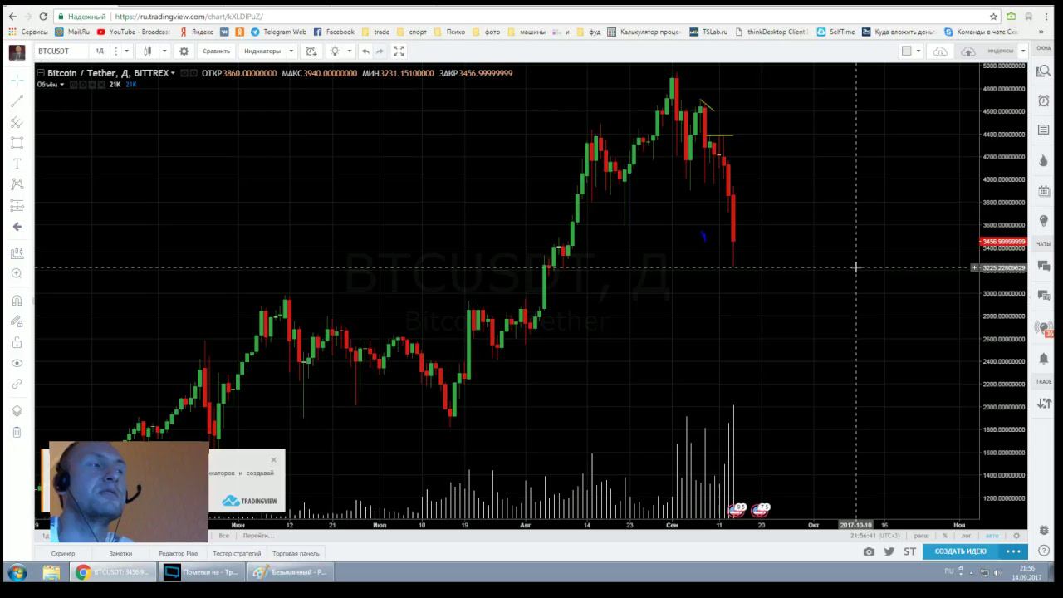This screenshot has height=598, width=1063.
Task: Open the object tree layers icon
Action: point(17,411)
